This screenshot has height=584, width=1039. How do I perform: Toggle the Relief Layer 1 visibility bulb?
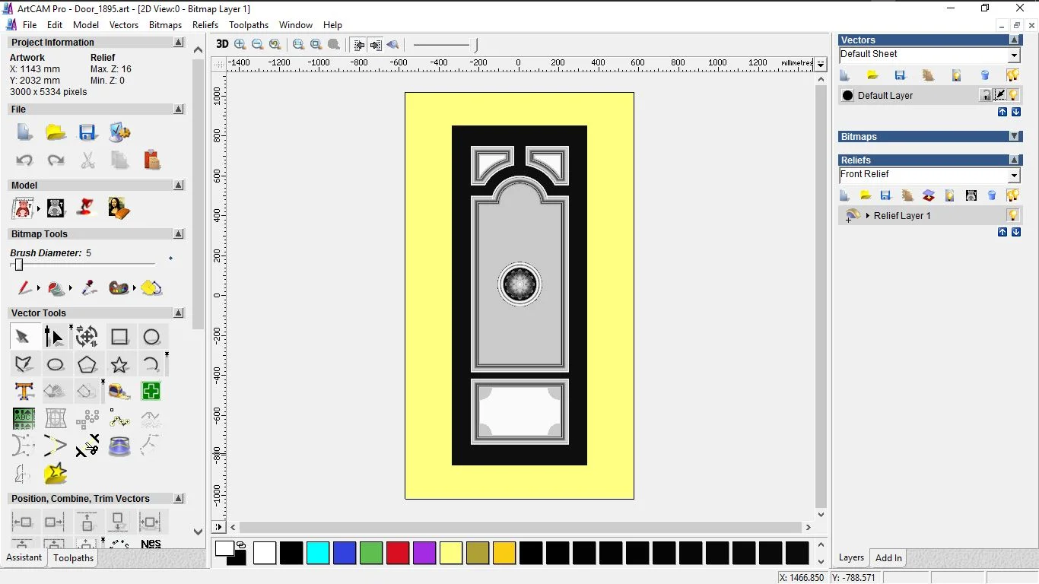tap(1013, 215)
